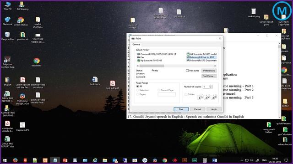Viewport: 293px width, 164px height.
Task: Select Canon iR2022/2025/2030 UFRII LT printer
Action: tap(157, 54)
